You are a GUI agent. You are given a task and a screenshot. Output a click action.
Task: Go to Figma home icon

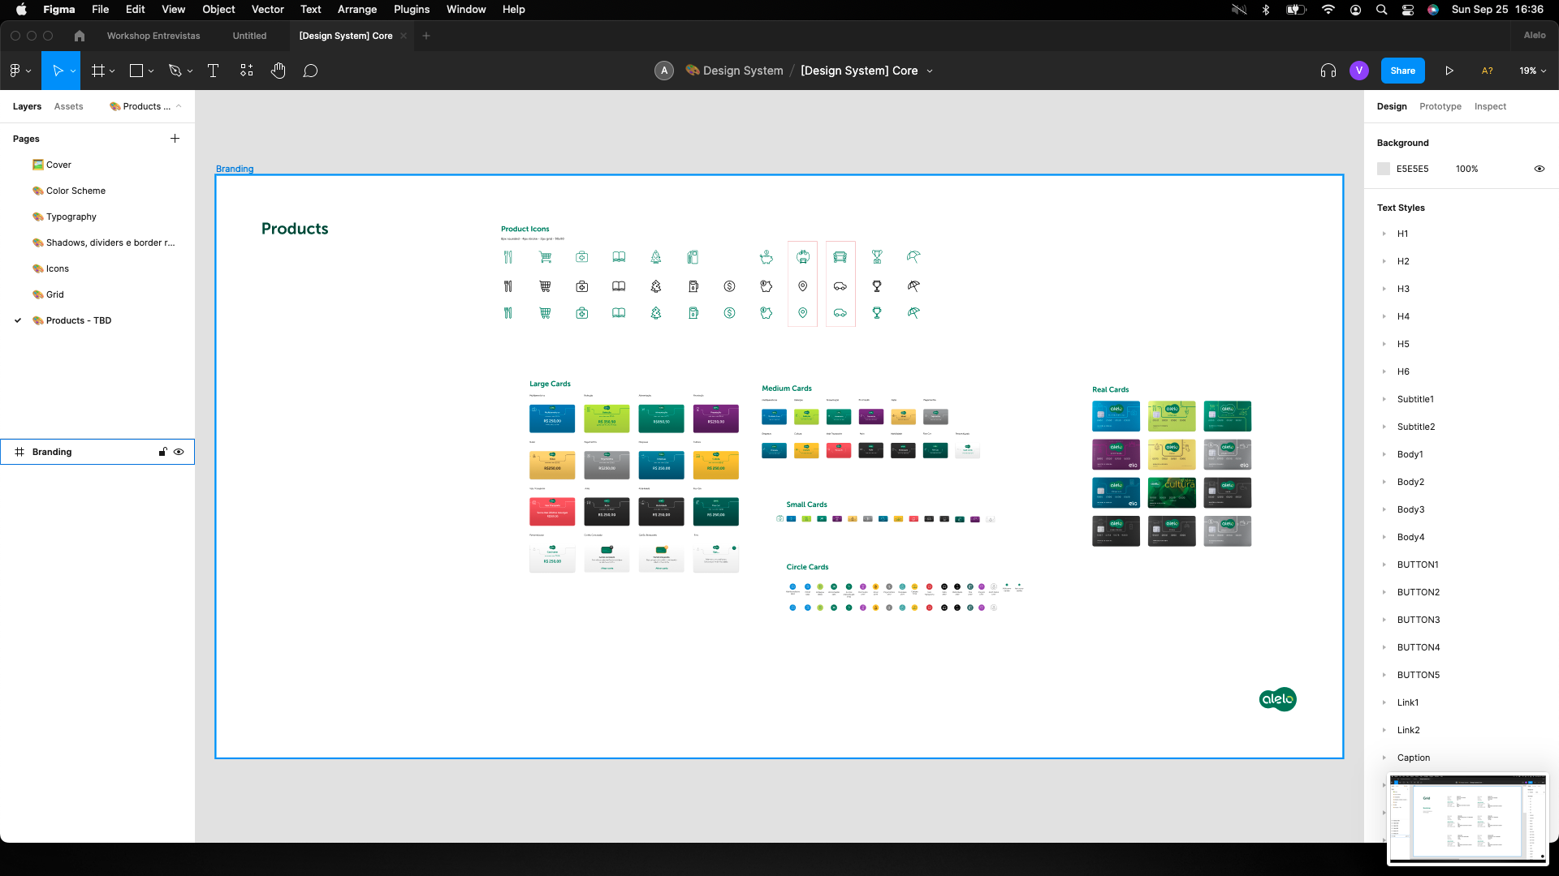[79, 36]
